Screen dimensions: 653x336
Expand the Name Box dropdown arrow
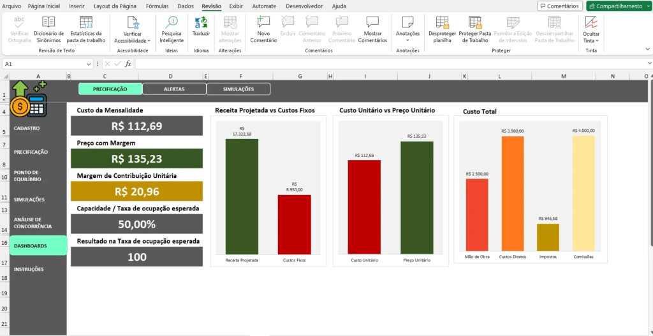point(89,64)
